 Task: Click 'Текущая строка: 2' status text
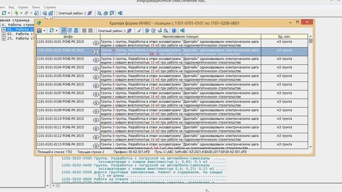tap(91, 151)
